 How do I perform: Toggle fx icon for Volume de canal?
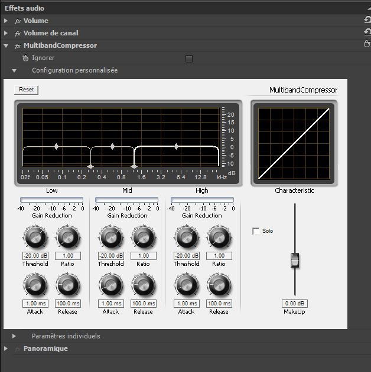18,34
